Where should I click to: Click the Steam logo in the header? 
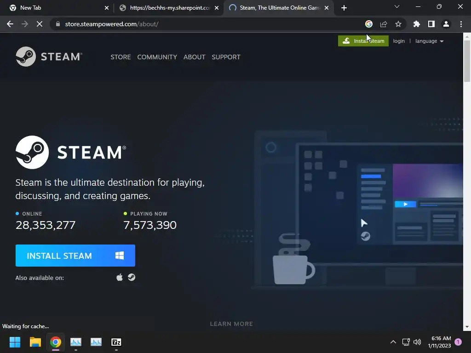tap(49, 57)
